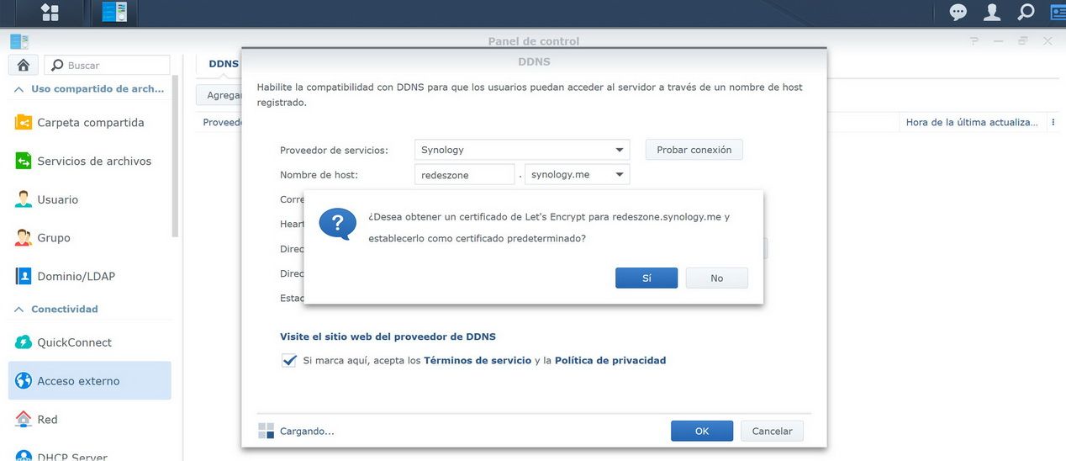Viewport: 1066px width, 461px height.
Task: Click the Servicios de archivos icon
Action: (x=24, y=161)
